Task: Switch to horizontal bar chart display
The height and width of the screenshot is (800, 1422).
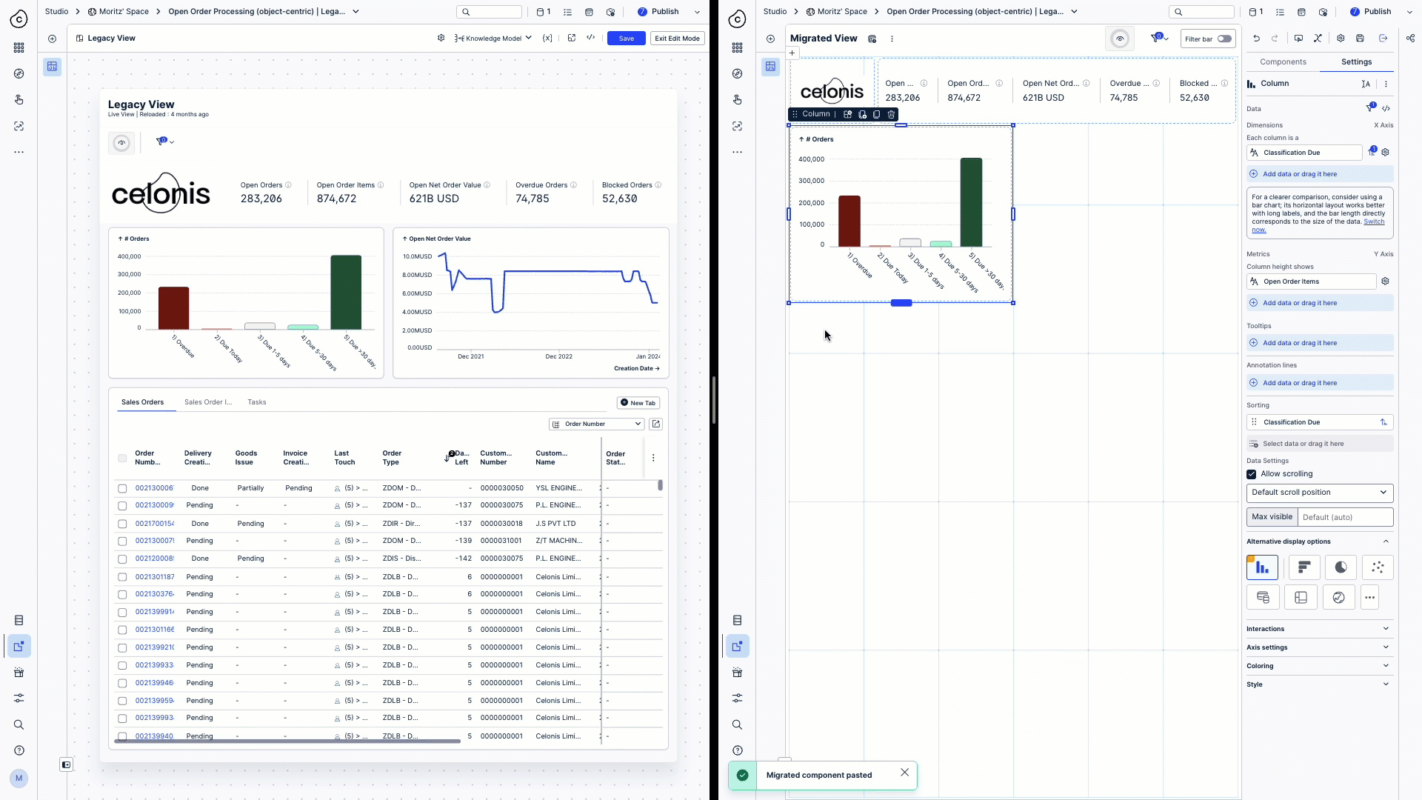Action: click(1303, 567)
